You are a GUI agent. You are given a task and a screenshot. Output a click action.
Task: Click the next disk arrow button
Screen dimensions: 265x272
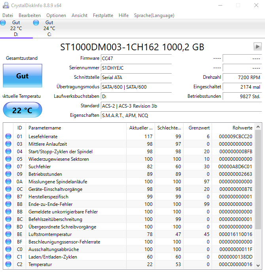coord(257,46)
